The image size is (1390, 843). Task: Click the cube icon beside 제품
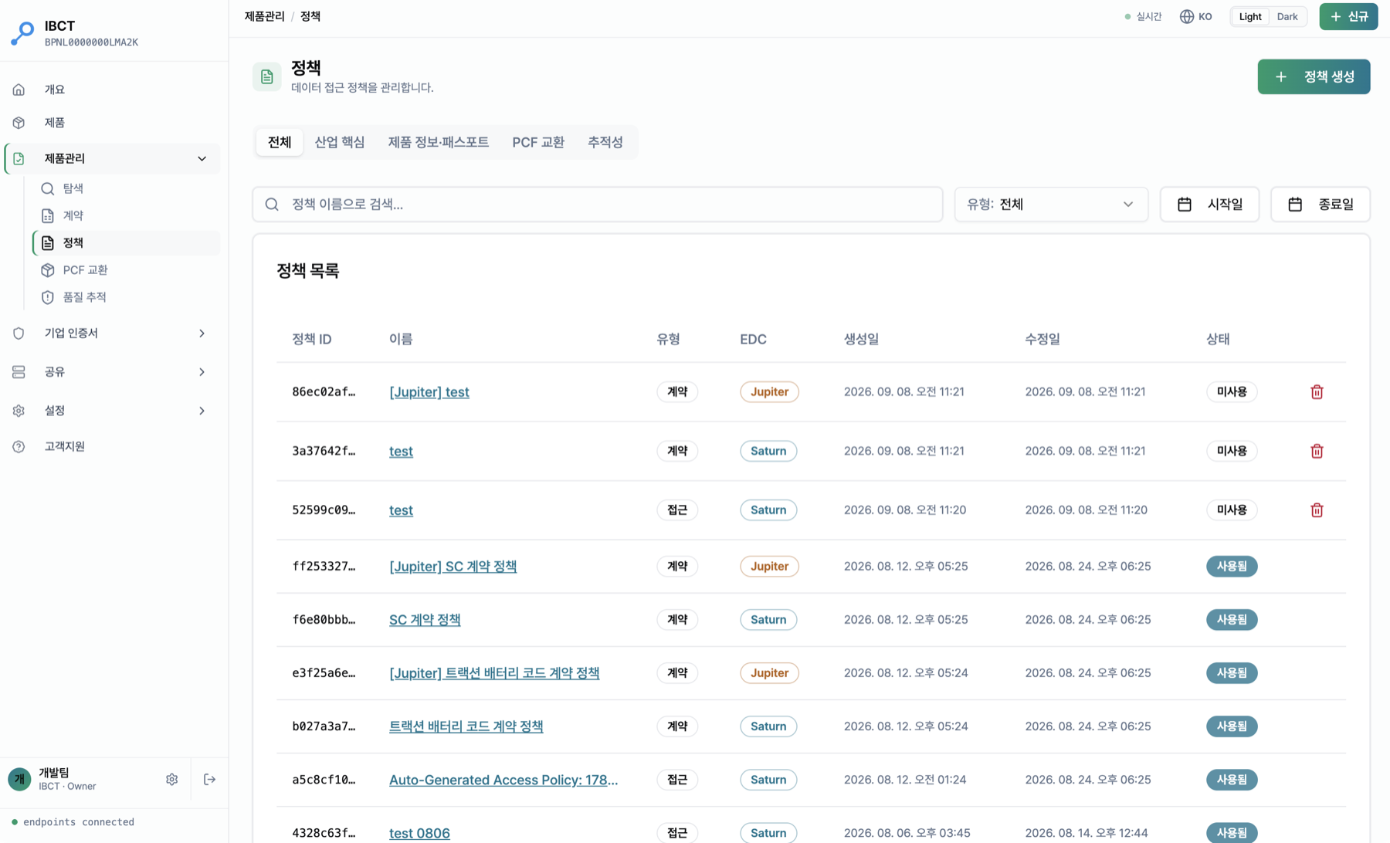tap(19, 123)
